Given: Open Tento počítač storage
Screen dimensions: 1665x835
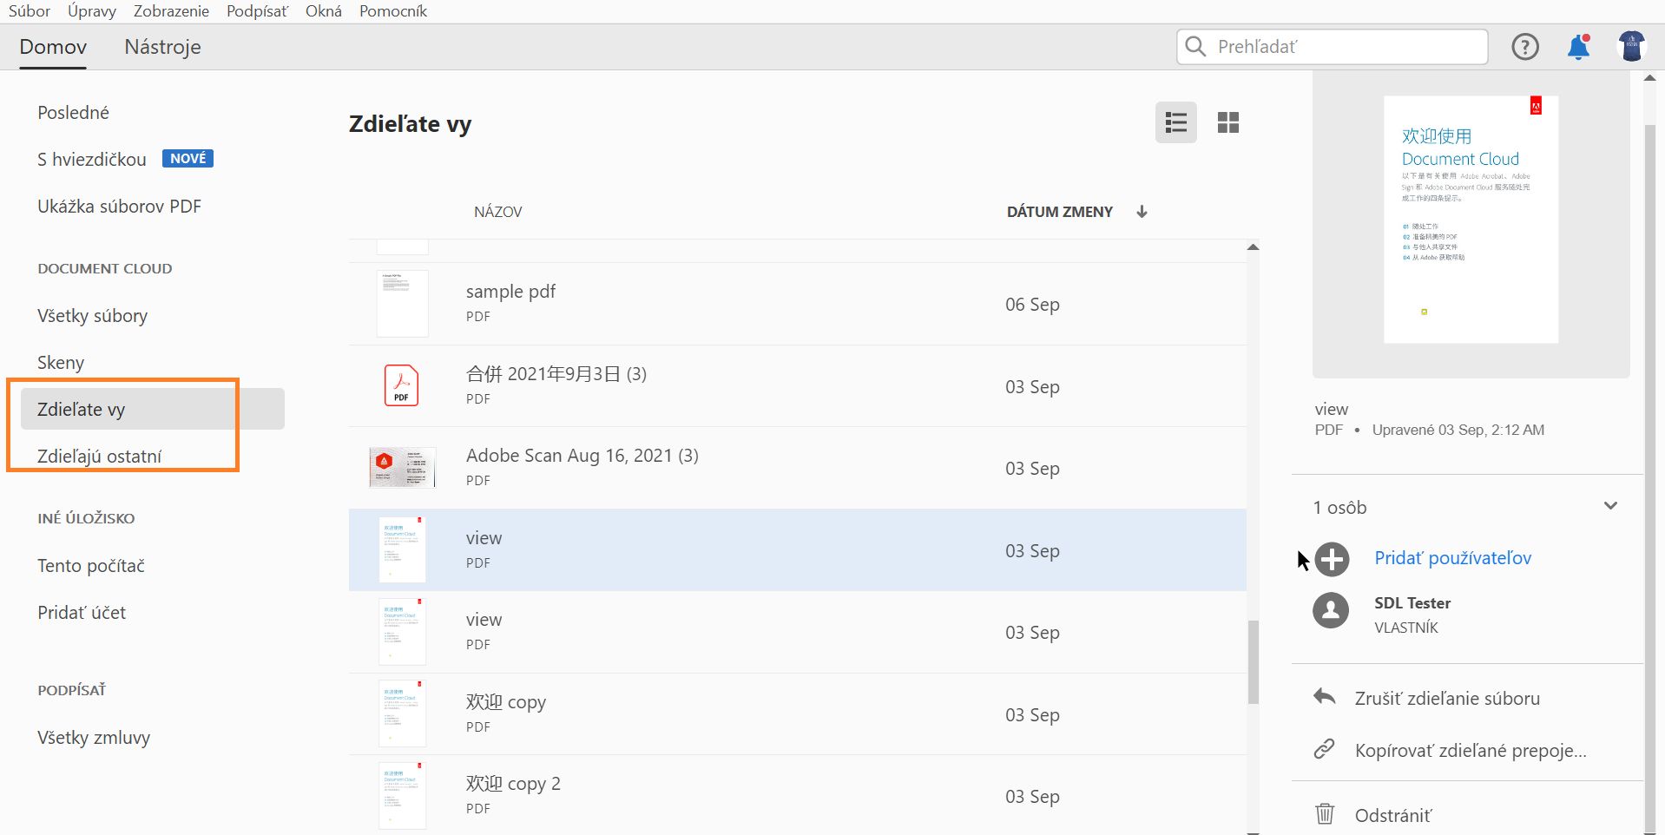Looking at the screenshot, I should [91, 566].
